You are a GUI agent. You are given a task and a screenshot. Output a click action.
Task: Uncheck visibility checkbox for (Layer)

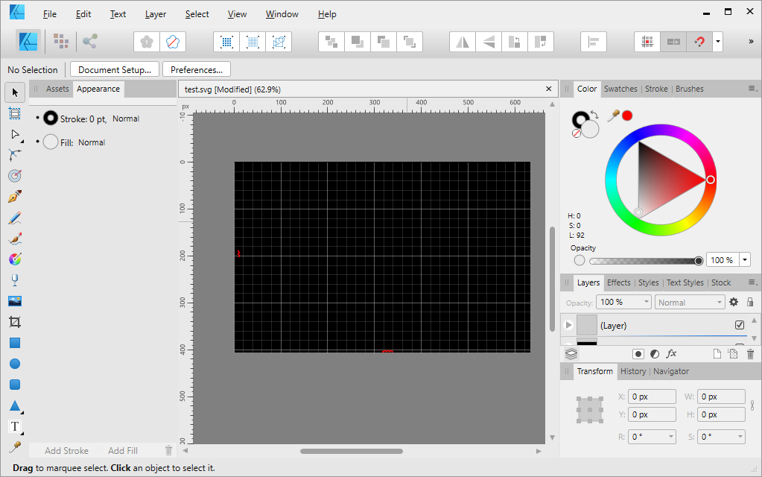[740, 325]
